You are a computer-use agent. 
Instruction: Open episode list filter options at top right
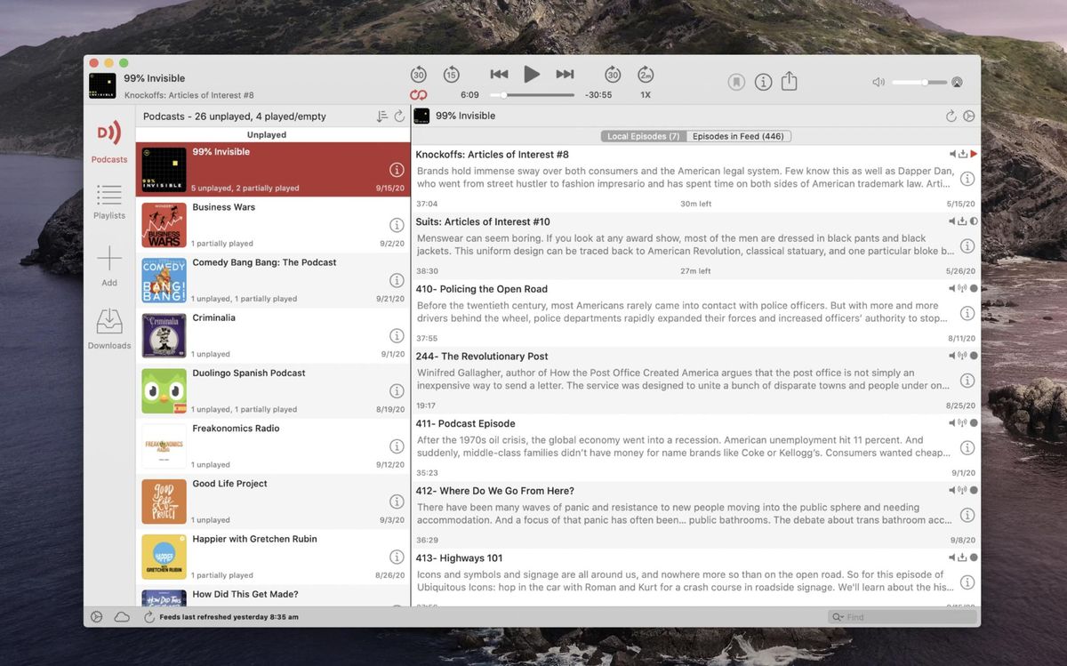(x=969, y=116)
